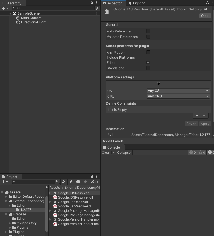Image resolution: width=214 pixels, height=236 pixels.
Task: Open the OS dropdown set to Any OS
Action: coord(178,91)
